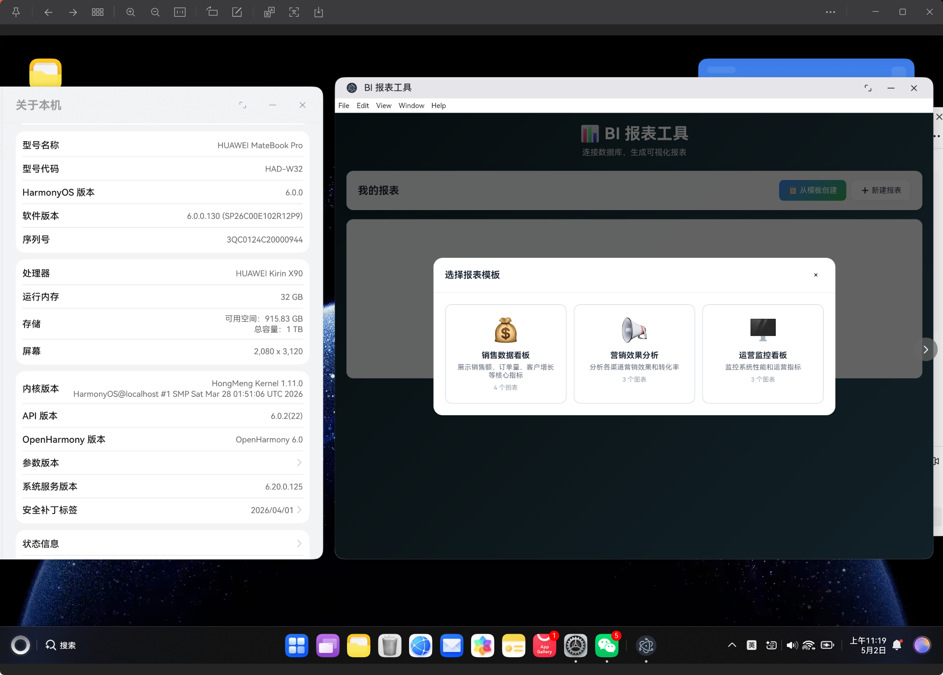Select the 营销效果分析 template card

click(634, 354)
